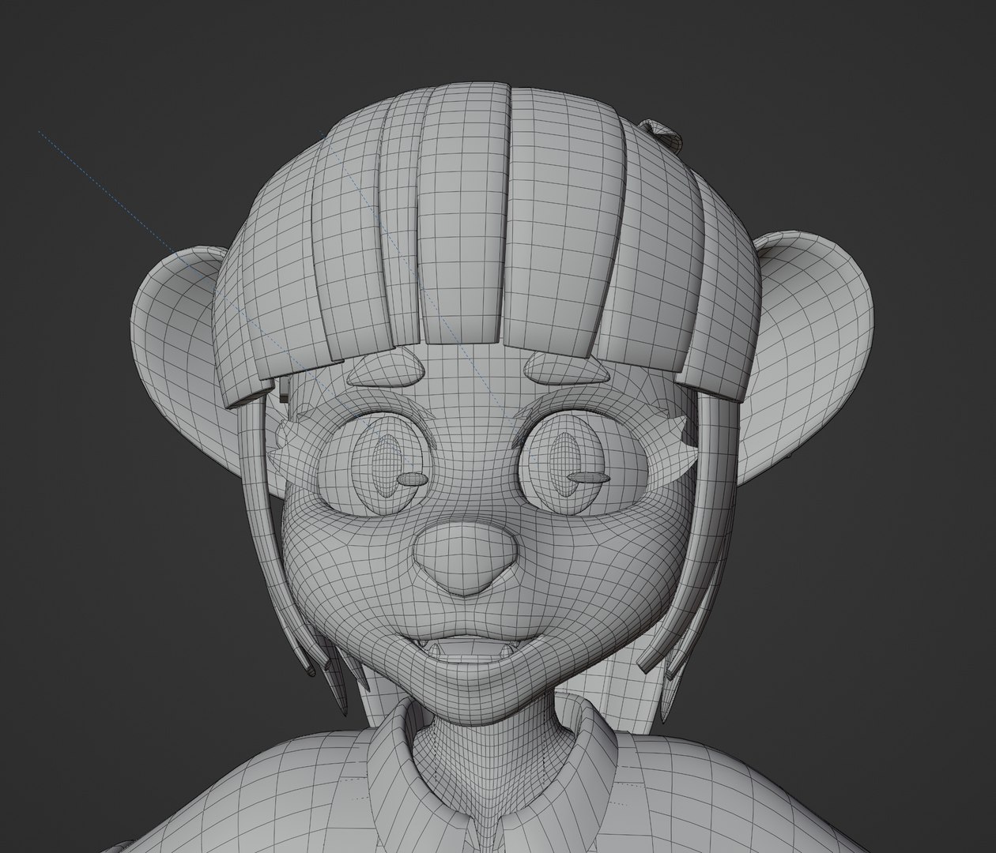The height and width of the screenshot is (853, 996).
Task: Select the small hair tuft atop the head
Action: click(663, 136)
